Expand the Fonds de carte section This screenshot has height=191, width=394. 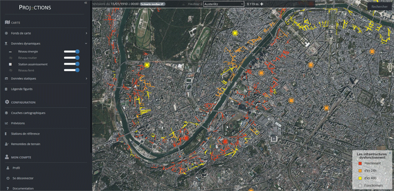coord(46,33)
